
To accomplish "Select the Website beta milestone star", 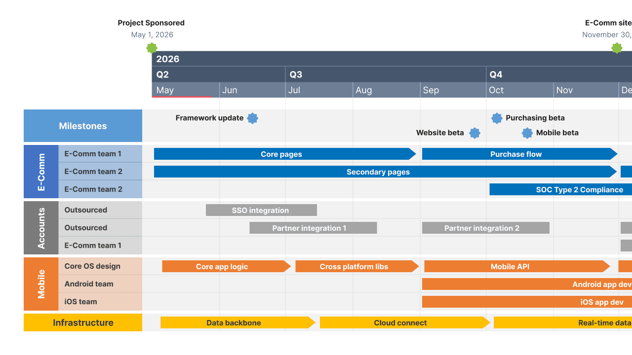I will (x=474, y=133).
